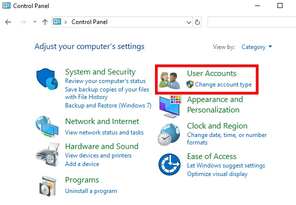Click the Ease of Access icon
The image size is (296, 205).
pyautogui.click(x=169, y=164)
